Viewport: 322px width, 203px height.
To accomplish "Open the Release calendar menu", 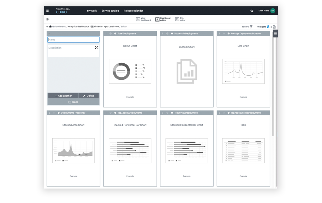I will pos(133,11).
